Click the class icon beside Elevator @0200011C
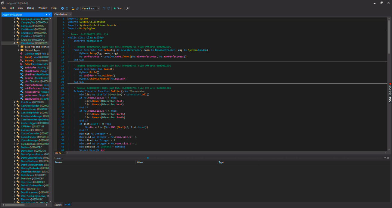The image size is (392, 208). (18, 199)
